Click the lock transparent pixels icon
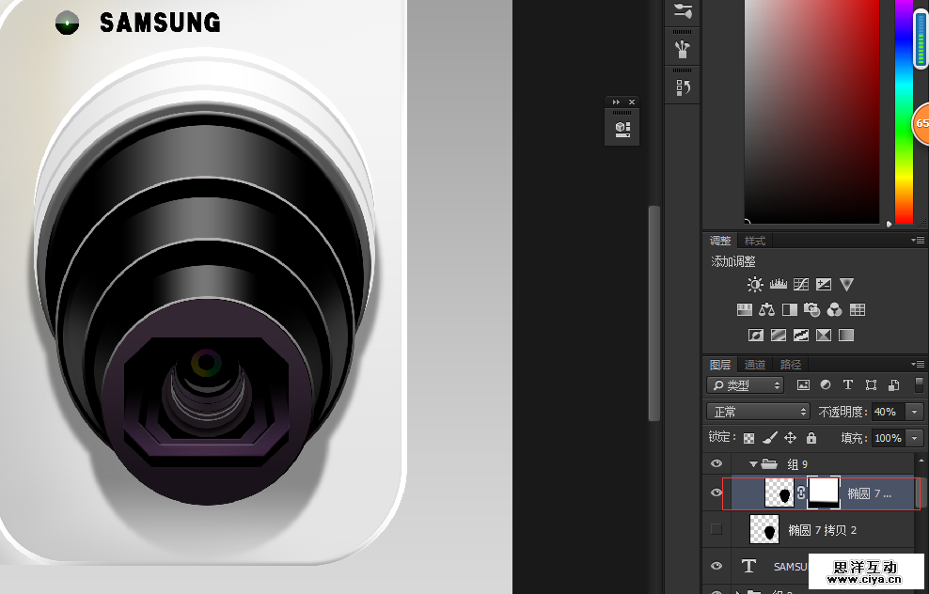This screenshot has width=929, height=594. pos(749,438)
